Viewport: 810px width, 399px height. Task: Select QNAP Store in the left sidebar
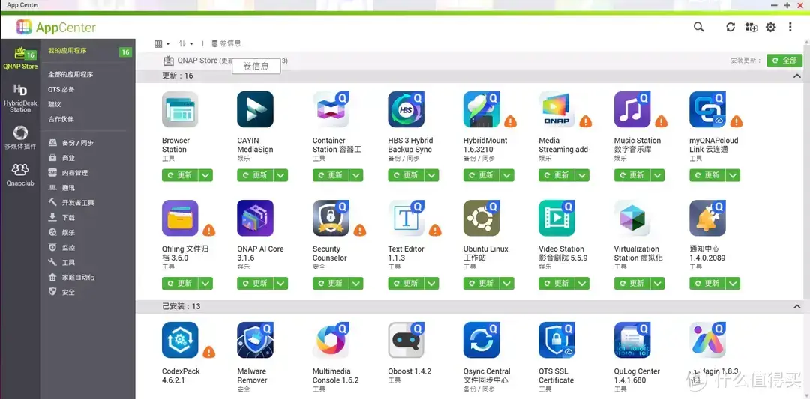[20, 58]
